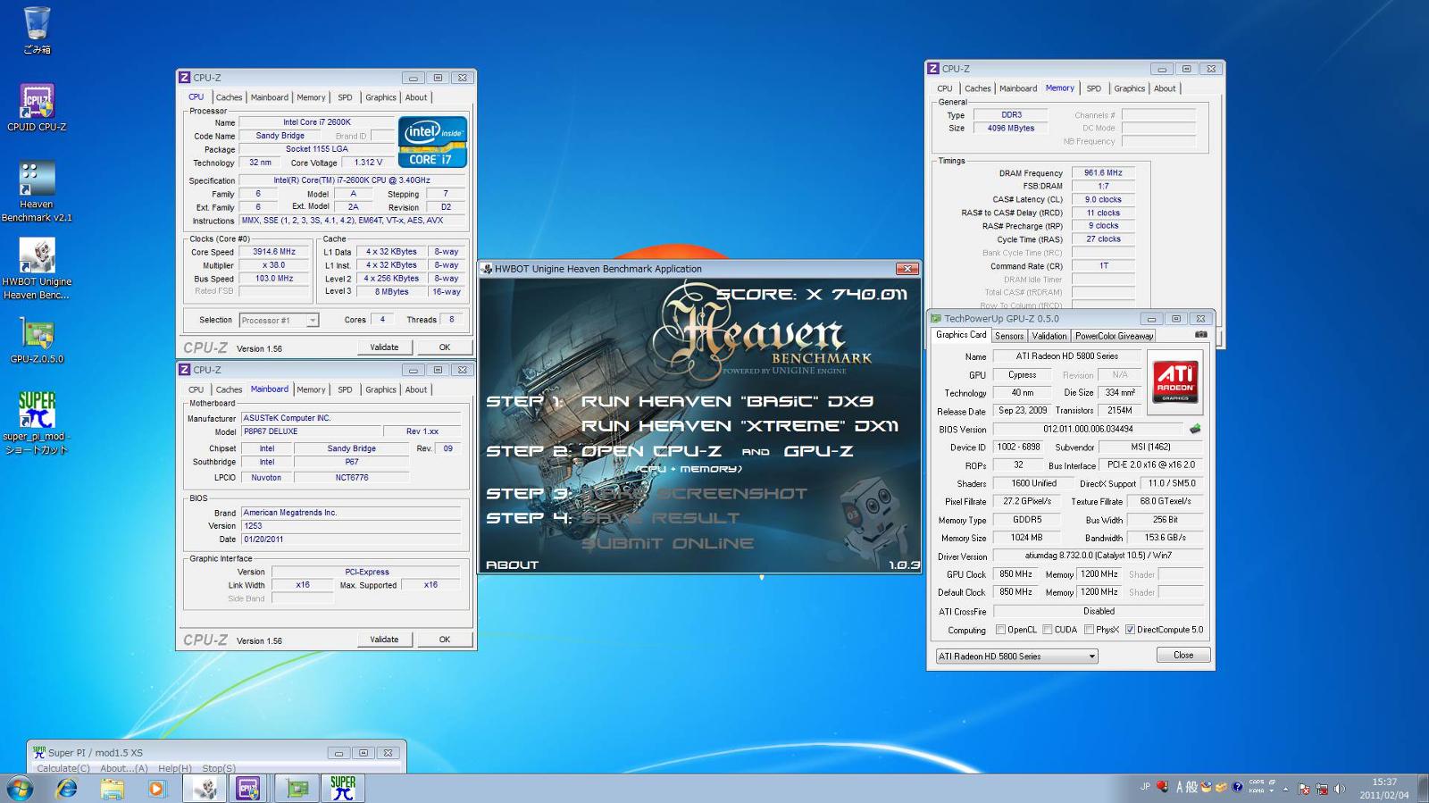The width and height of the screenshot is (1429, 803).
Task: Open the About tab in top-left CPU-Z
Action: point(416,97)
